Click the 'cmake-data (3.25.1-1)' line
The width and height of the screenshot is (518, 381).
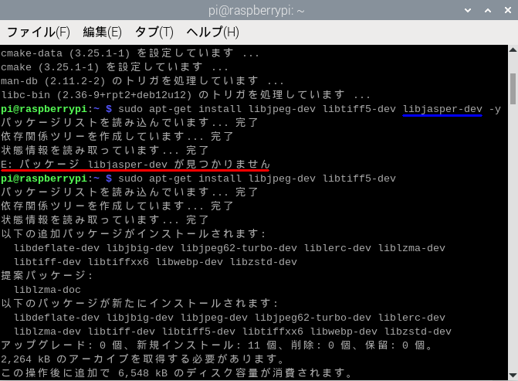(x=130, y=53)
